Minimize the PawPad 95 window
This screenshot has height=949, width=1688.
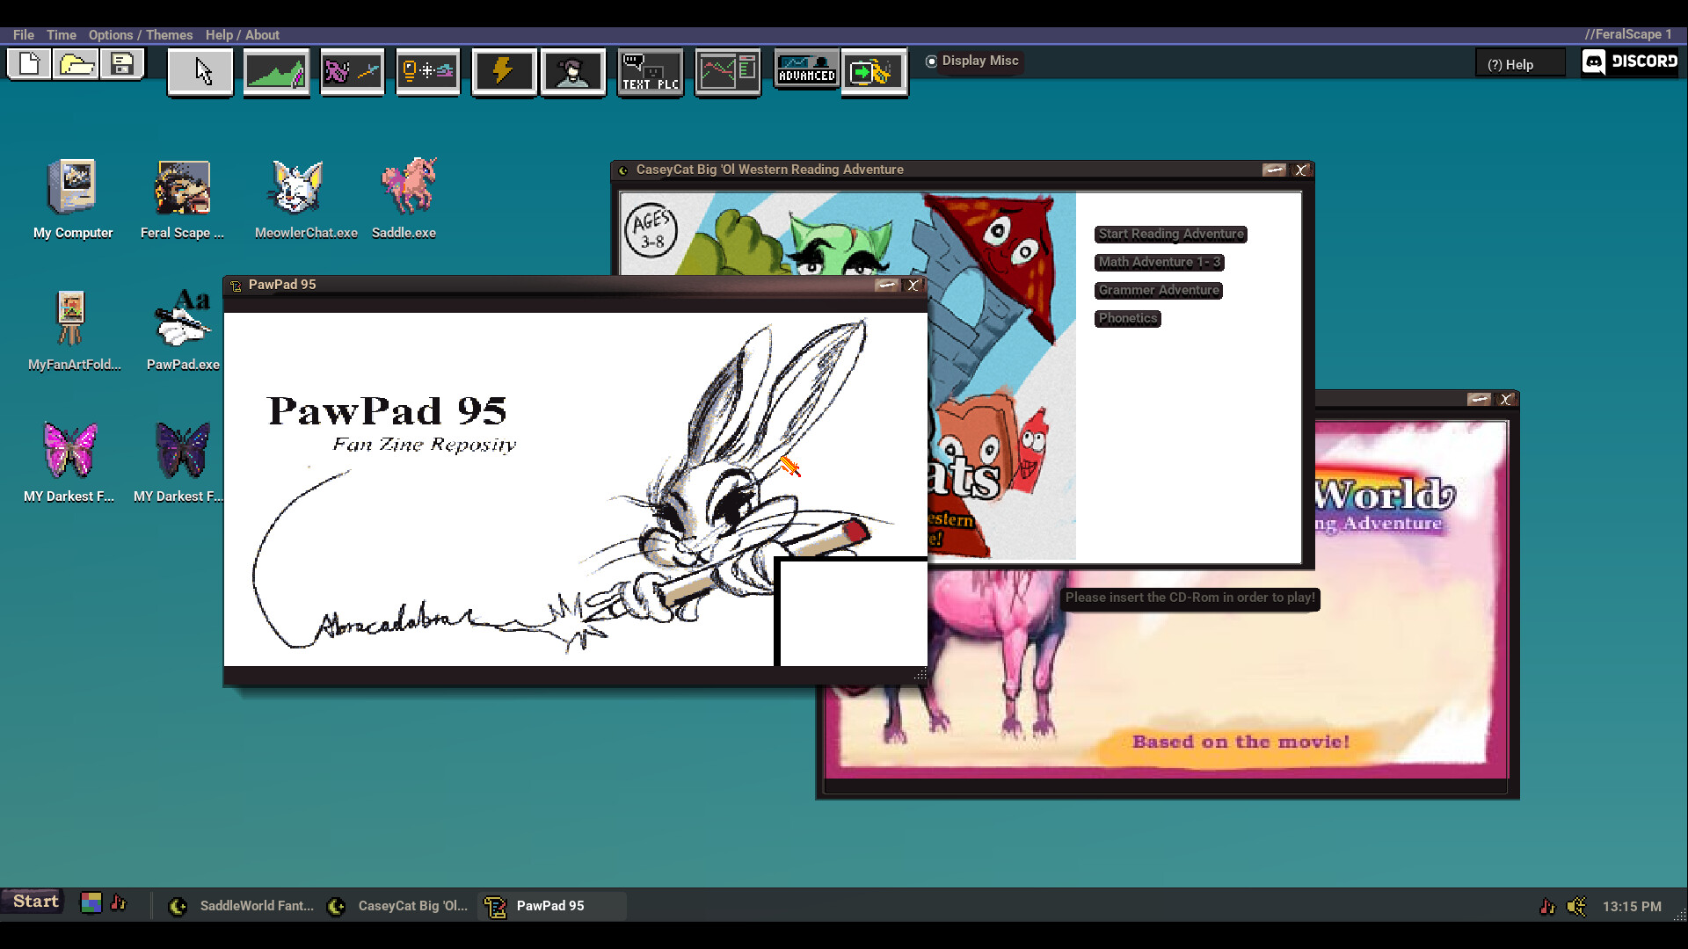(887, 285)
